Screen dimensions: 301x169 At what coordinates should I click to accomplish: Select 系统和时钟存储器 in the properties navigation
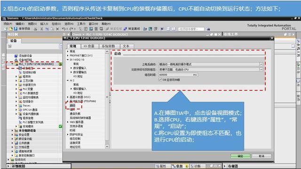pyautogui.click(x=80, y=118)
